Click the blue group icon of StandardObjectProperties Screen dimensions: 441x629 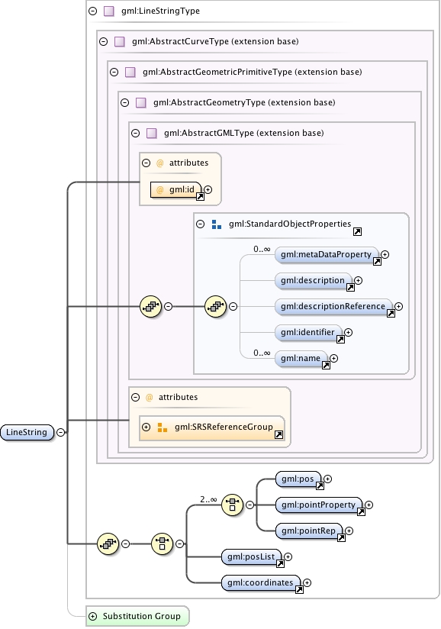click(217, 224)
